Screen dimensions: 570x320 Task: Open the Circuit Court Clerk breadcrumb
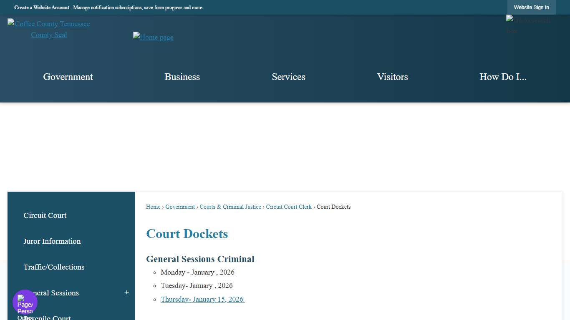point(288,207)
